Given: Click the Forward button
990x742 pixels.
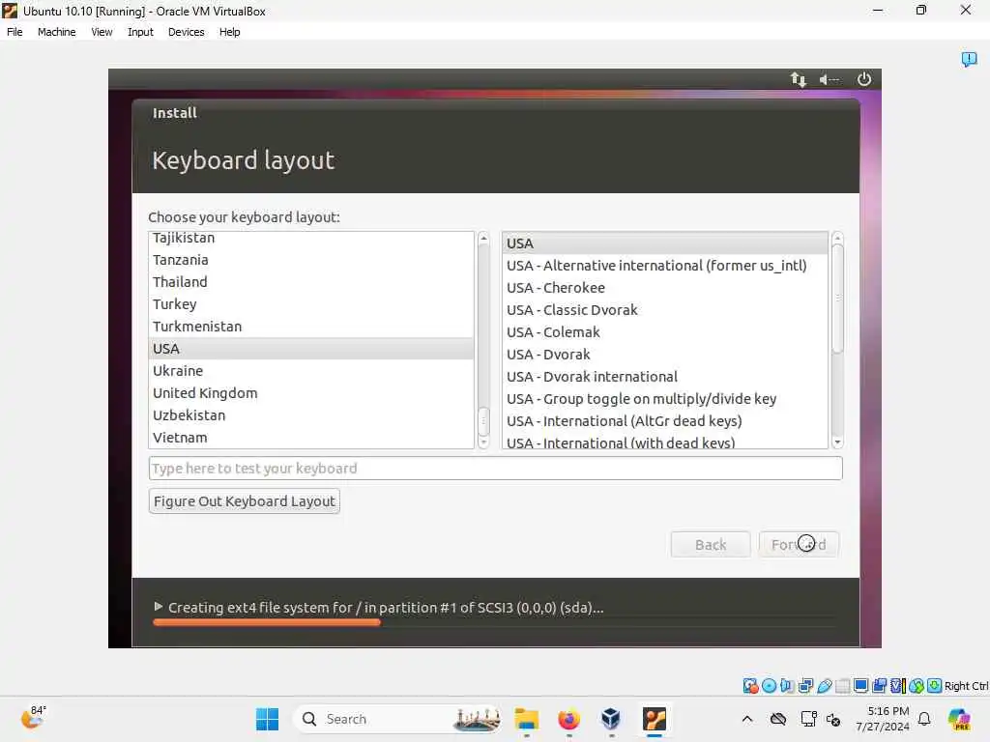Looking at the screenshot, I should point(799,545).
